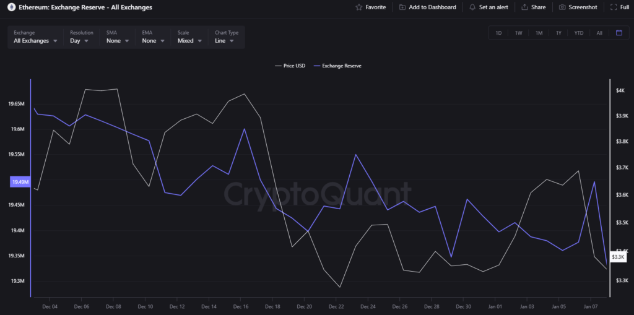Click the Share label
Viewport: 634px width, 315px height.
click(x=538, y=7)
